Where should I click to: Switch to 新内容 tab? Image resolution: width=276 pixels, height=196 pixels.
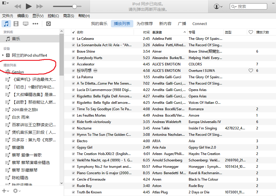(165, 24)
